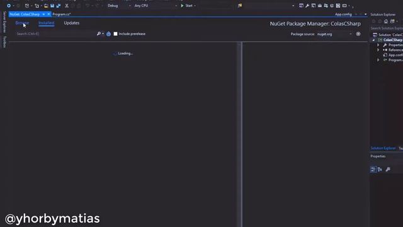This screenshot has width=403, height=227.
Task: Expand the Properties node in Solution Explorer
Action: point(378,45)
